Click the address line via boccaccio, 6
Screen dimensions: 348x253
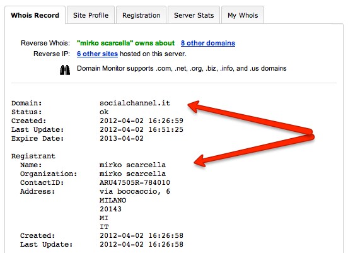(135, 191)
